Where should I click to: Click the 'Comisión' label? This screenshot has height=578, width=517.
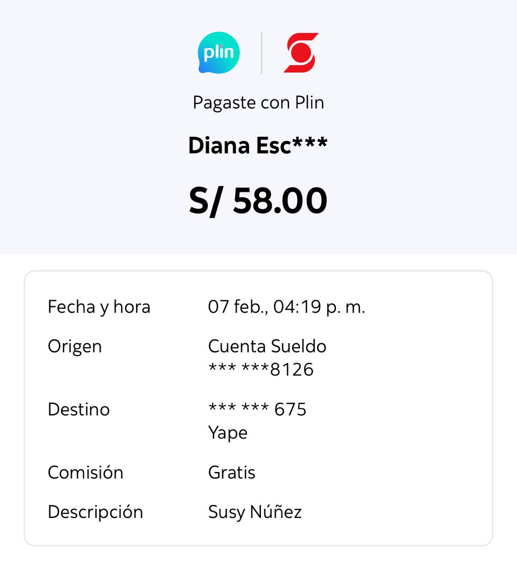[x=85, y=473]
